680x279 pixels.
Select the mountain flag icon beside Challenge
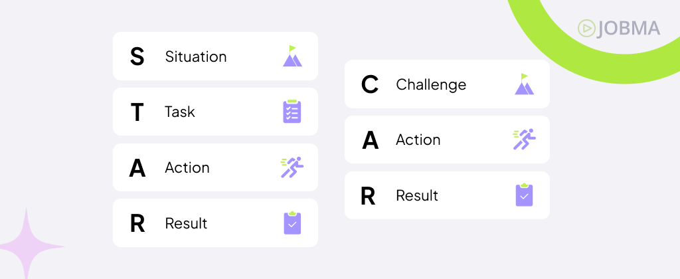pos(524,84)
